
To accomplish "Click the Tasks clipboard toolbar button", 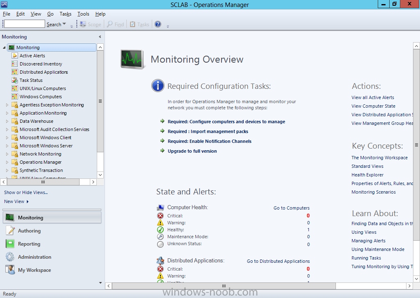I will click(139, 25).
